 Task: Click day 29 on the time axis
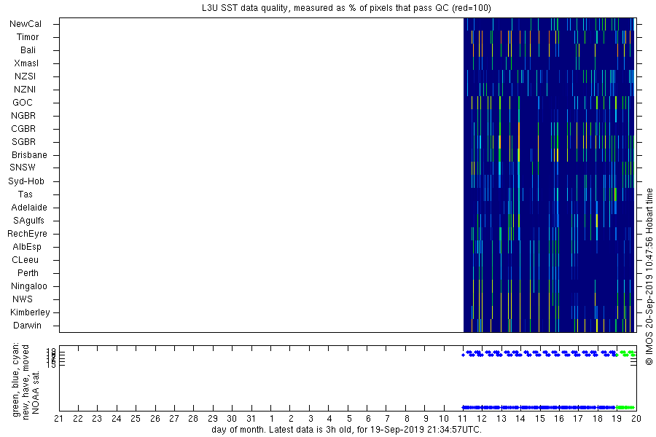point(213,419)
